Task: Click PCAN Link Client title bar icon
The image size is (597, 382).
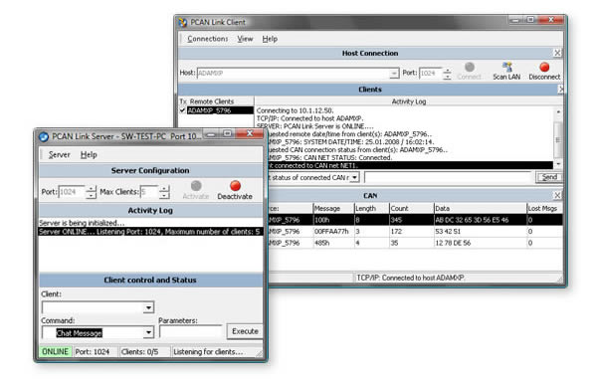Action: (183, 23)
